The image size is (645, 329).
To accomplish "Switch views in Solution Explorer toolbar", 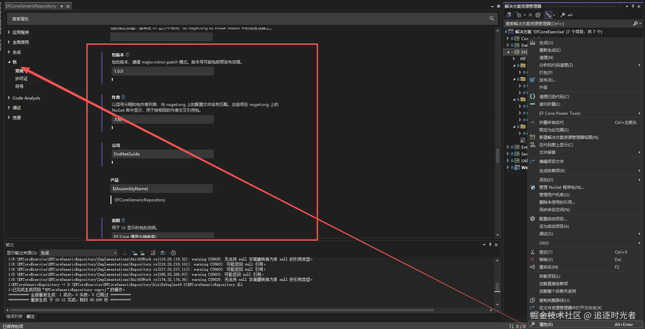I will 508,15.
